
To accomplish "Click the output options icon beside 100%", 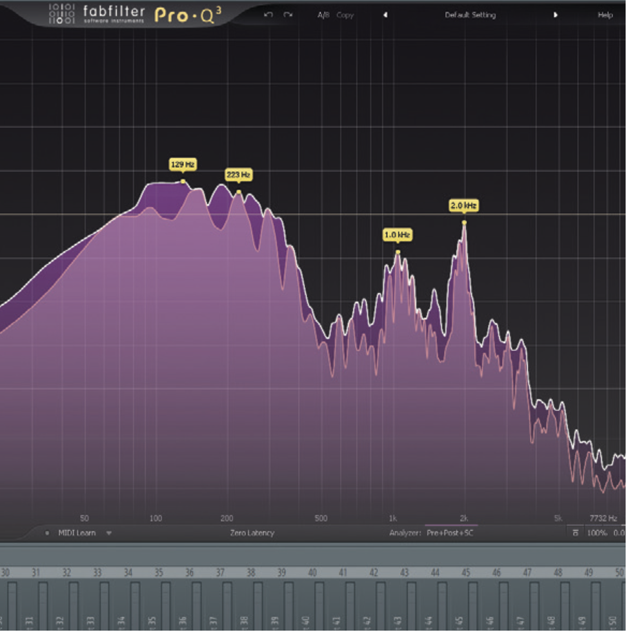I will (575, 532).
